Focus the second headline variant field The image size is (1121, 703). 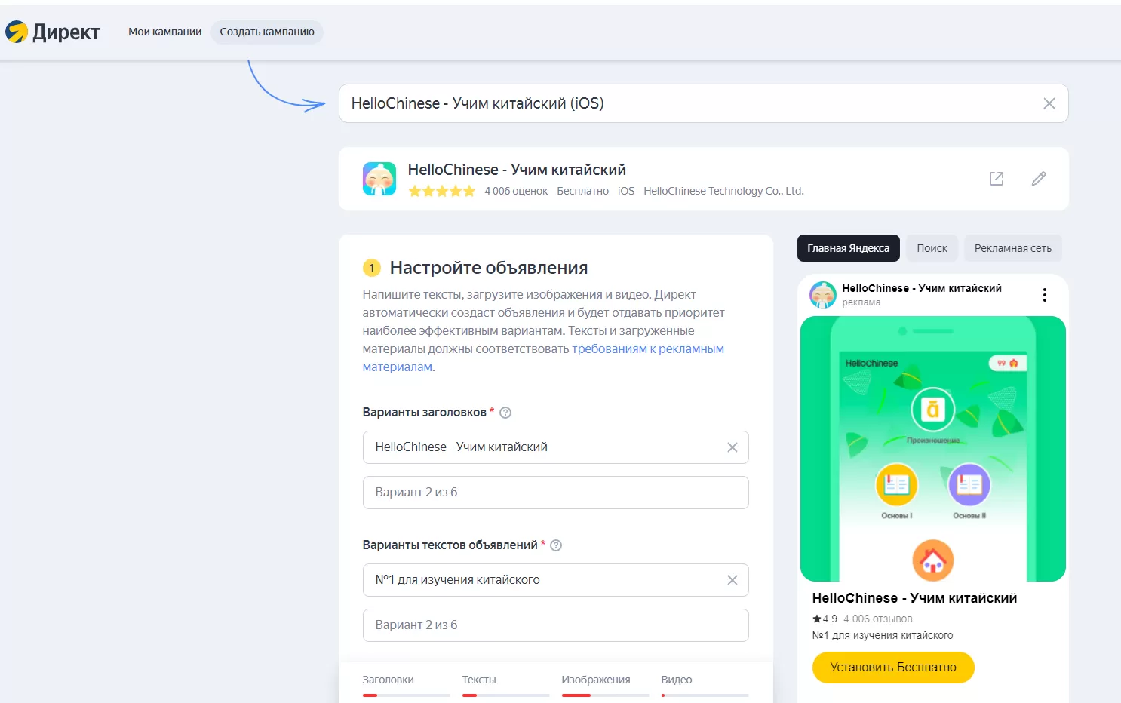(x=555, y=493)
